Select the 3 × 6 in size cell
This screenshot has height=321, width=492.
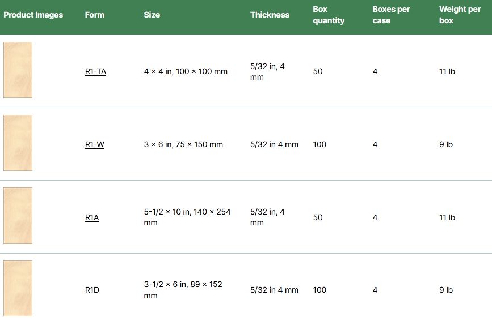tap(183, 144)
